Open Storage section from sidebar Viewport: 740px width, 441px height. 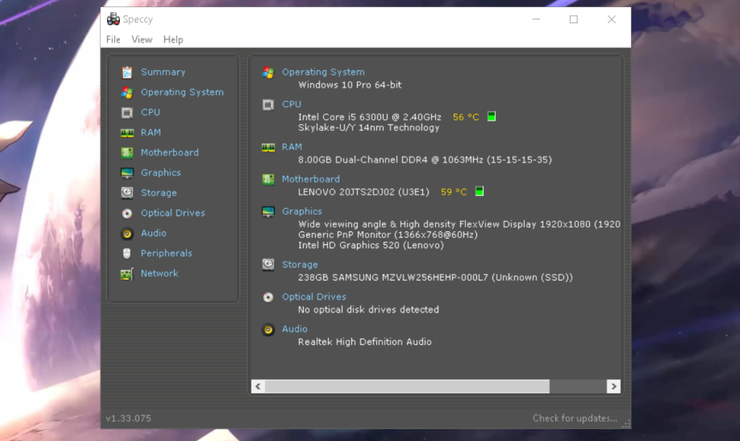158,193
